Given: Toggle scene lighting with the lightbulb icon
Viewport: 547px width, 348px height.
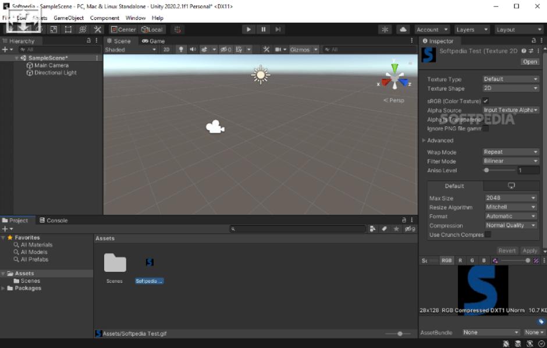Looking at the screenshot, I should tap(180, 49).
